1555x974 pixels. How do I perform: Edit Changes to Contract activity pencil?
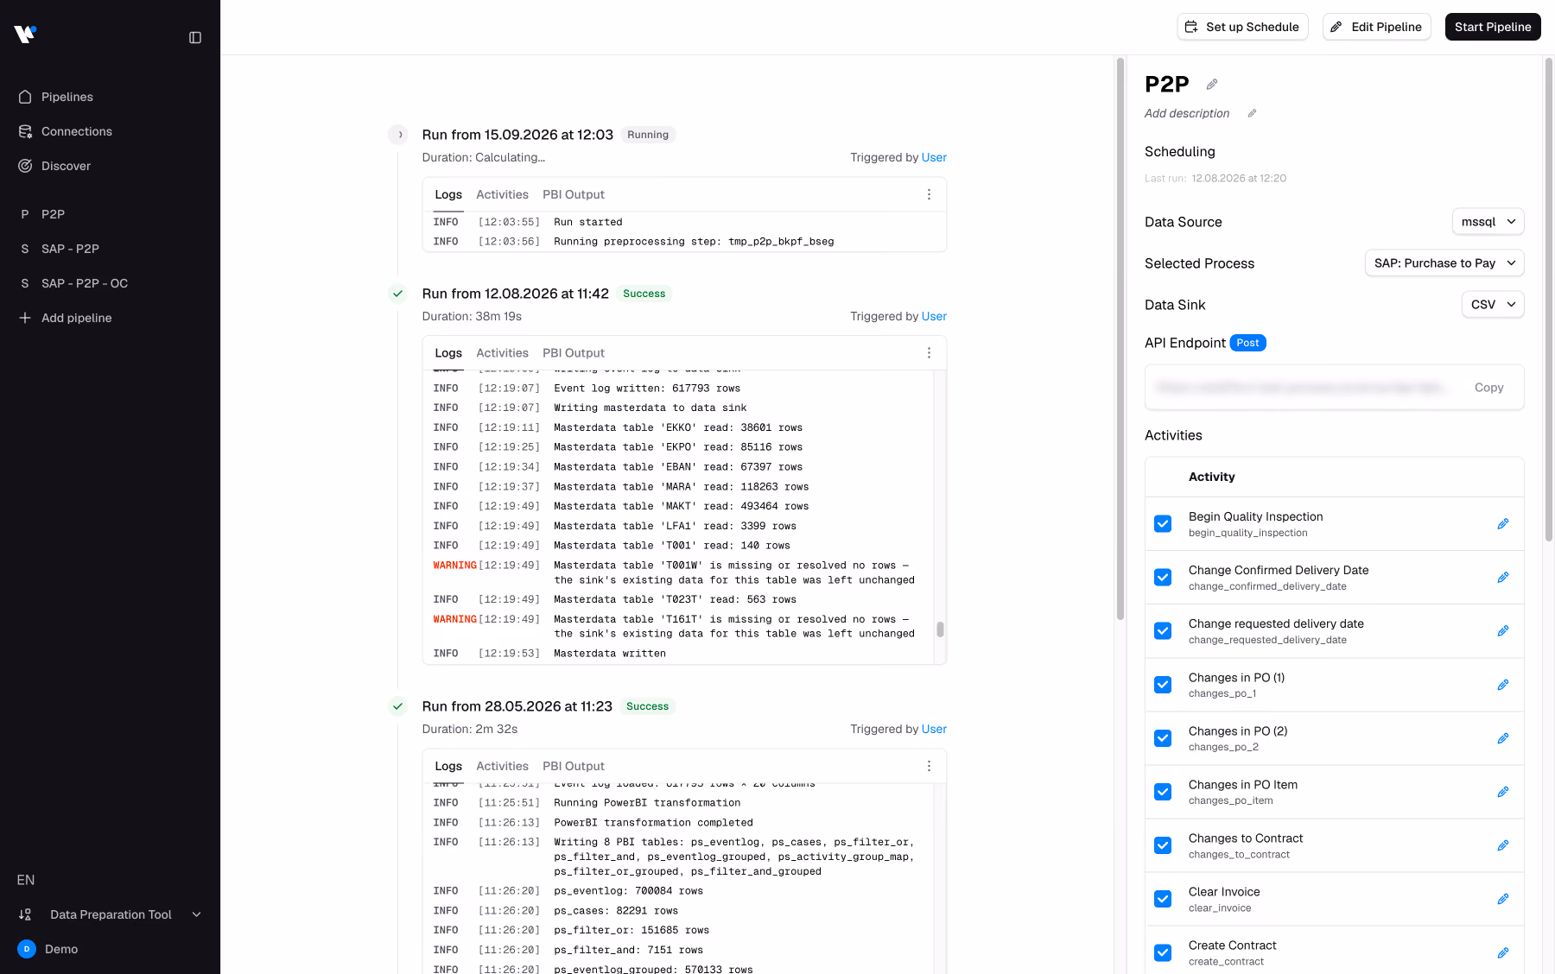(x=1503, y=845)
